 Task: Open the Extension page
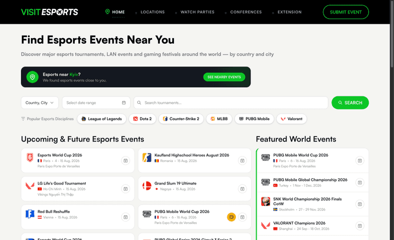point(289,12)
